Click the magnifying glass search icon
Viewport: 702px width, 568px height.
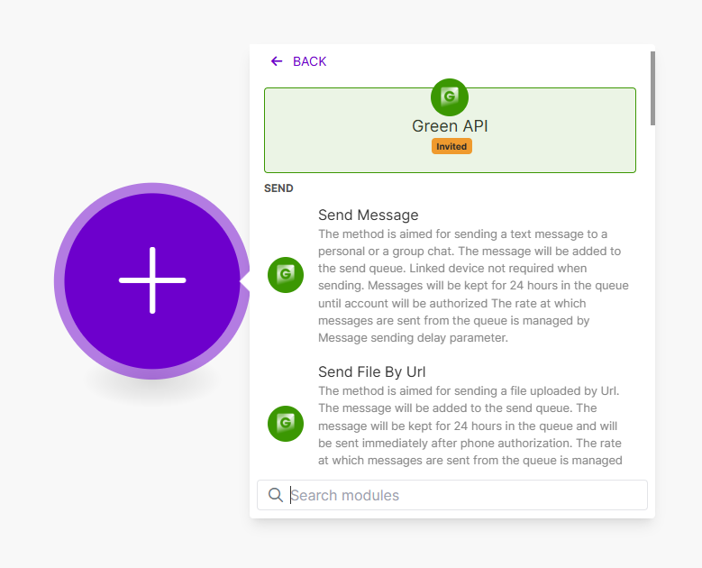coord(276,495)
